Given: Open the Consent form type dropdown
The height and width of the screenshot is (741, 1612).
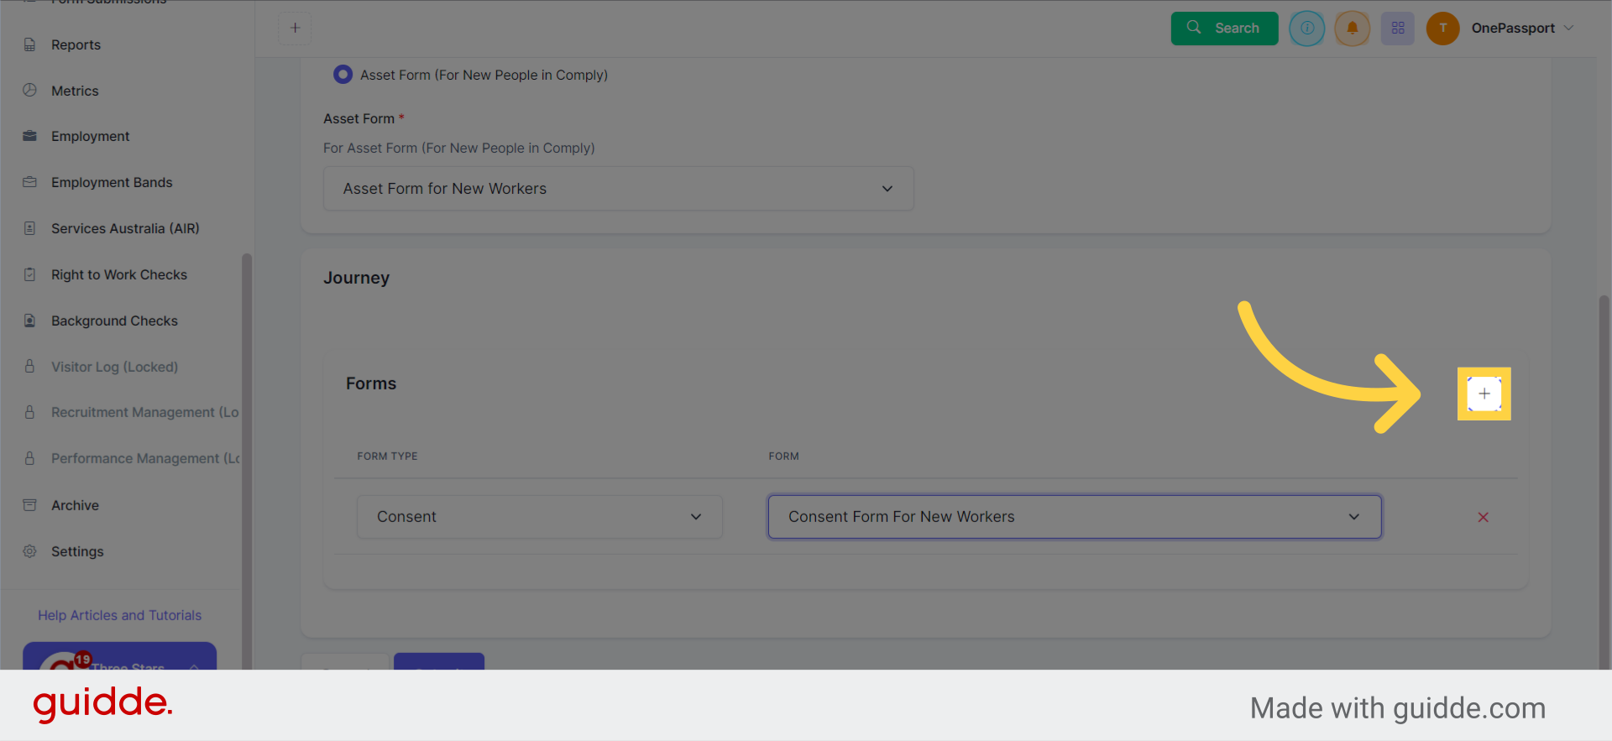Looking at the screenshot, I should (540, 517).
